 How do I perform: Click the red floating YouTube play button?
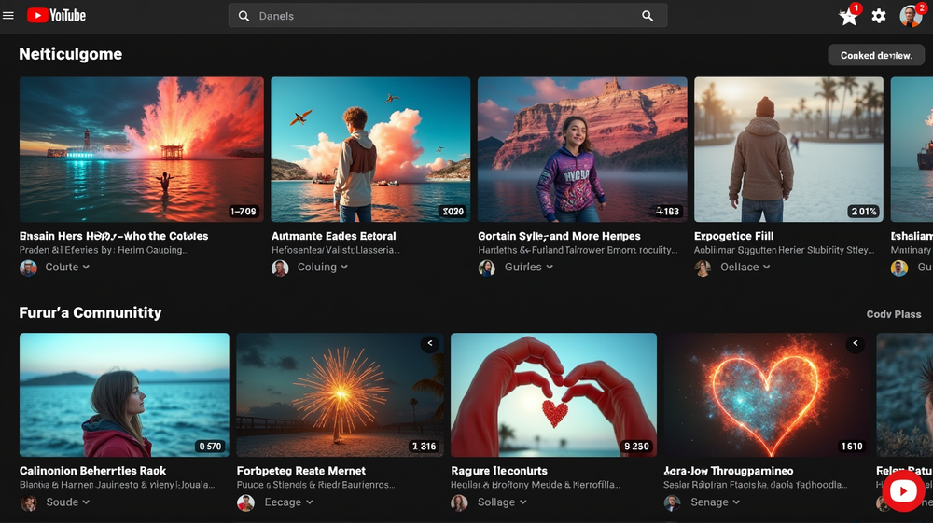tap(903, 491)
